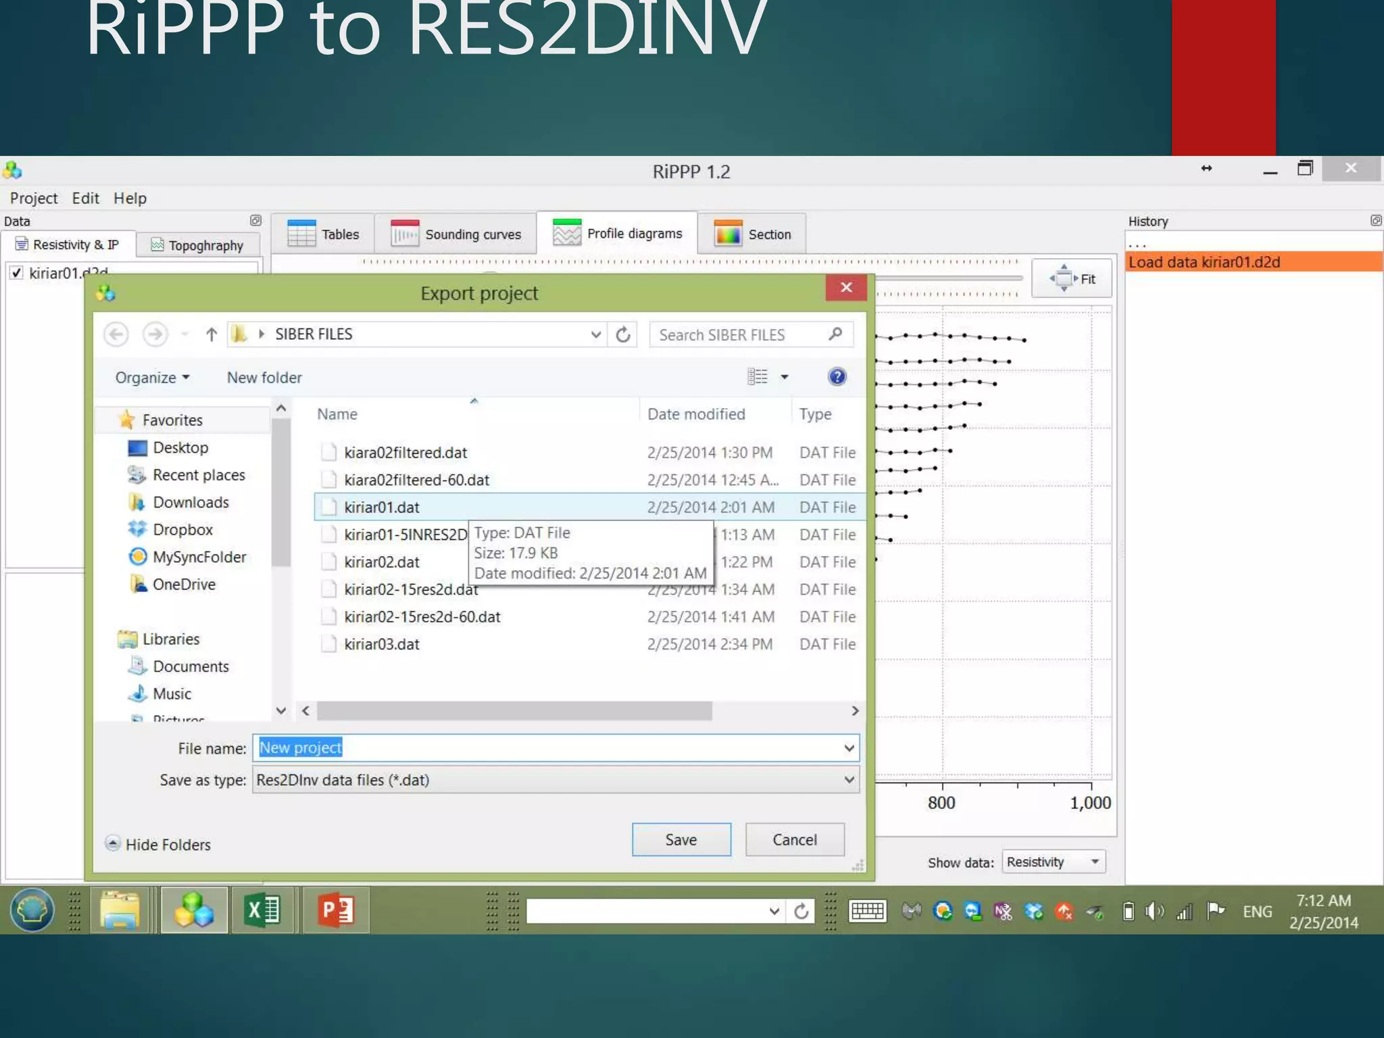Click the Fit view button
This screenshot has height=1038, width=1384.
[1072, 278]
